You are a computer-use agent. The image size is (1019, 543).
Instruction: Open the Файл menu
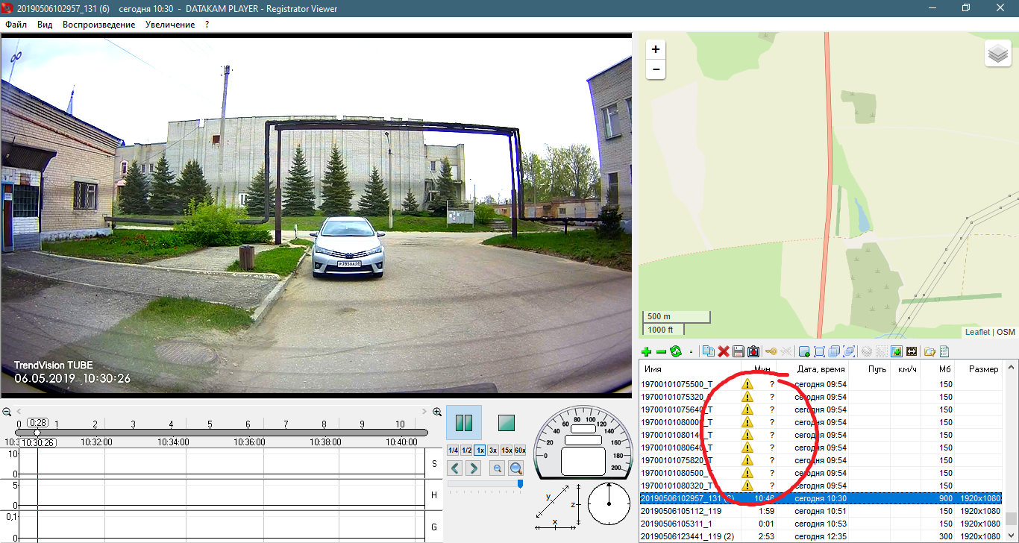coord(16,25)
